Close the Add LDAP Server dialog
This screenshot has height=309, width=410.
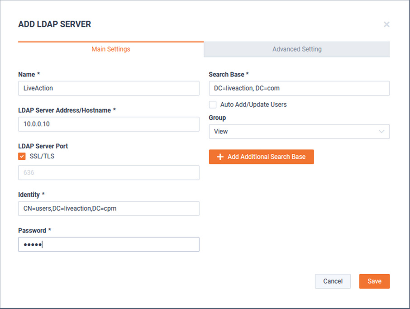coord(386,24)
